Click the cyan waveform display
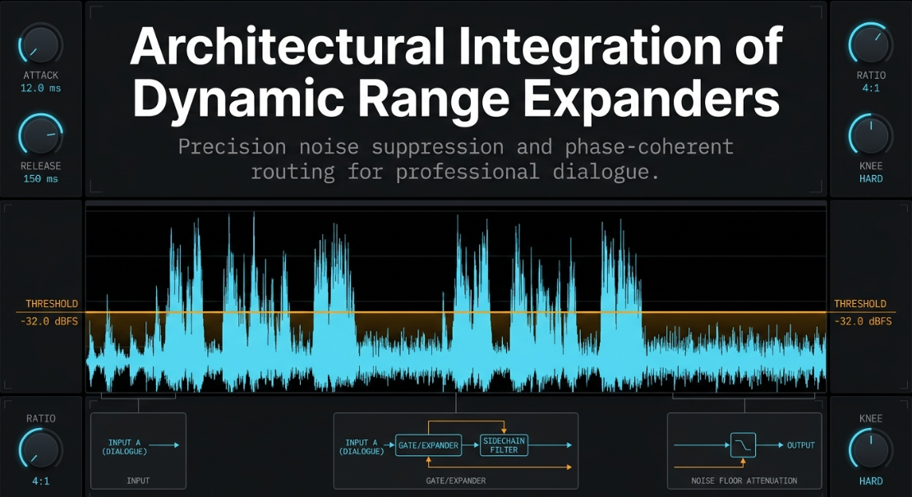The width and height of the screenshot is (912, 497). pyautogui.click(x=456, y=299)
